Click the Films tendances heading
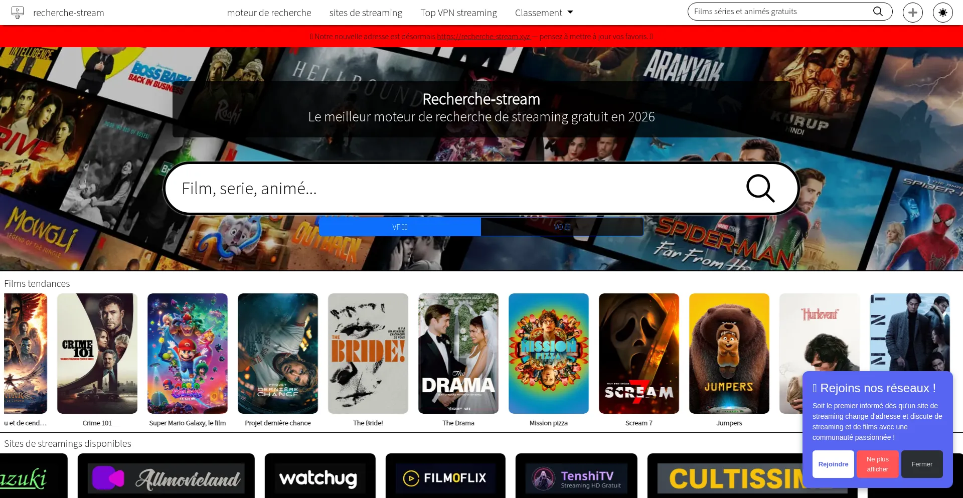 (37, 283)
